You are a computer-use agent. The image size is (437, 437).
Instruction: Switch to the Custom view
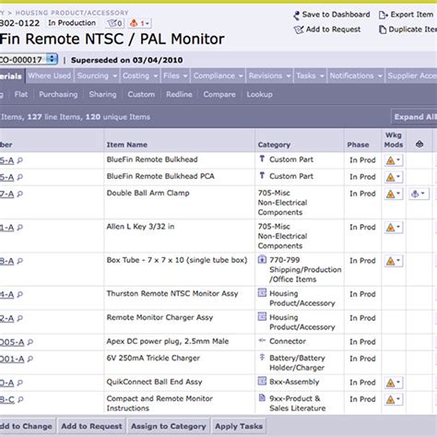[x=141, y=94]
